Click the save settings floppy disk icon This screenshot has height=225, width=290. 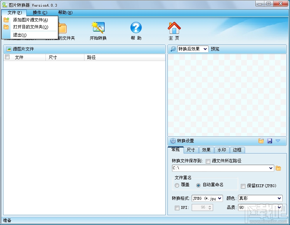270,141
